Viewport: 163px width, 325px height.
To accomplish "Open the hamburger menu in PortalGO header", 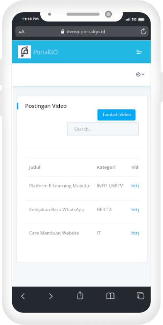I will coord(139,52).
